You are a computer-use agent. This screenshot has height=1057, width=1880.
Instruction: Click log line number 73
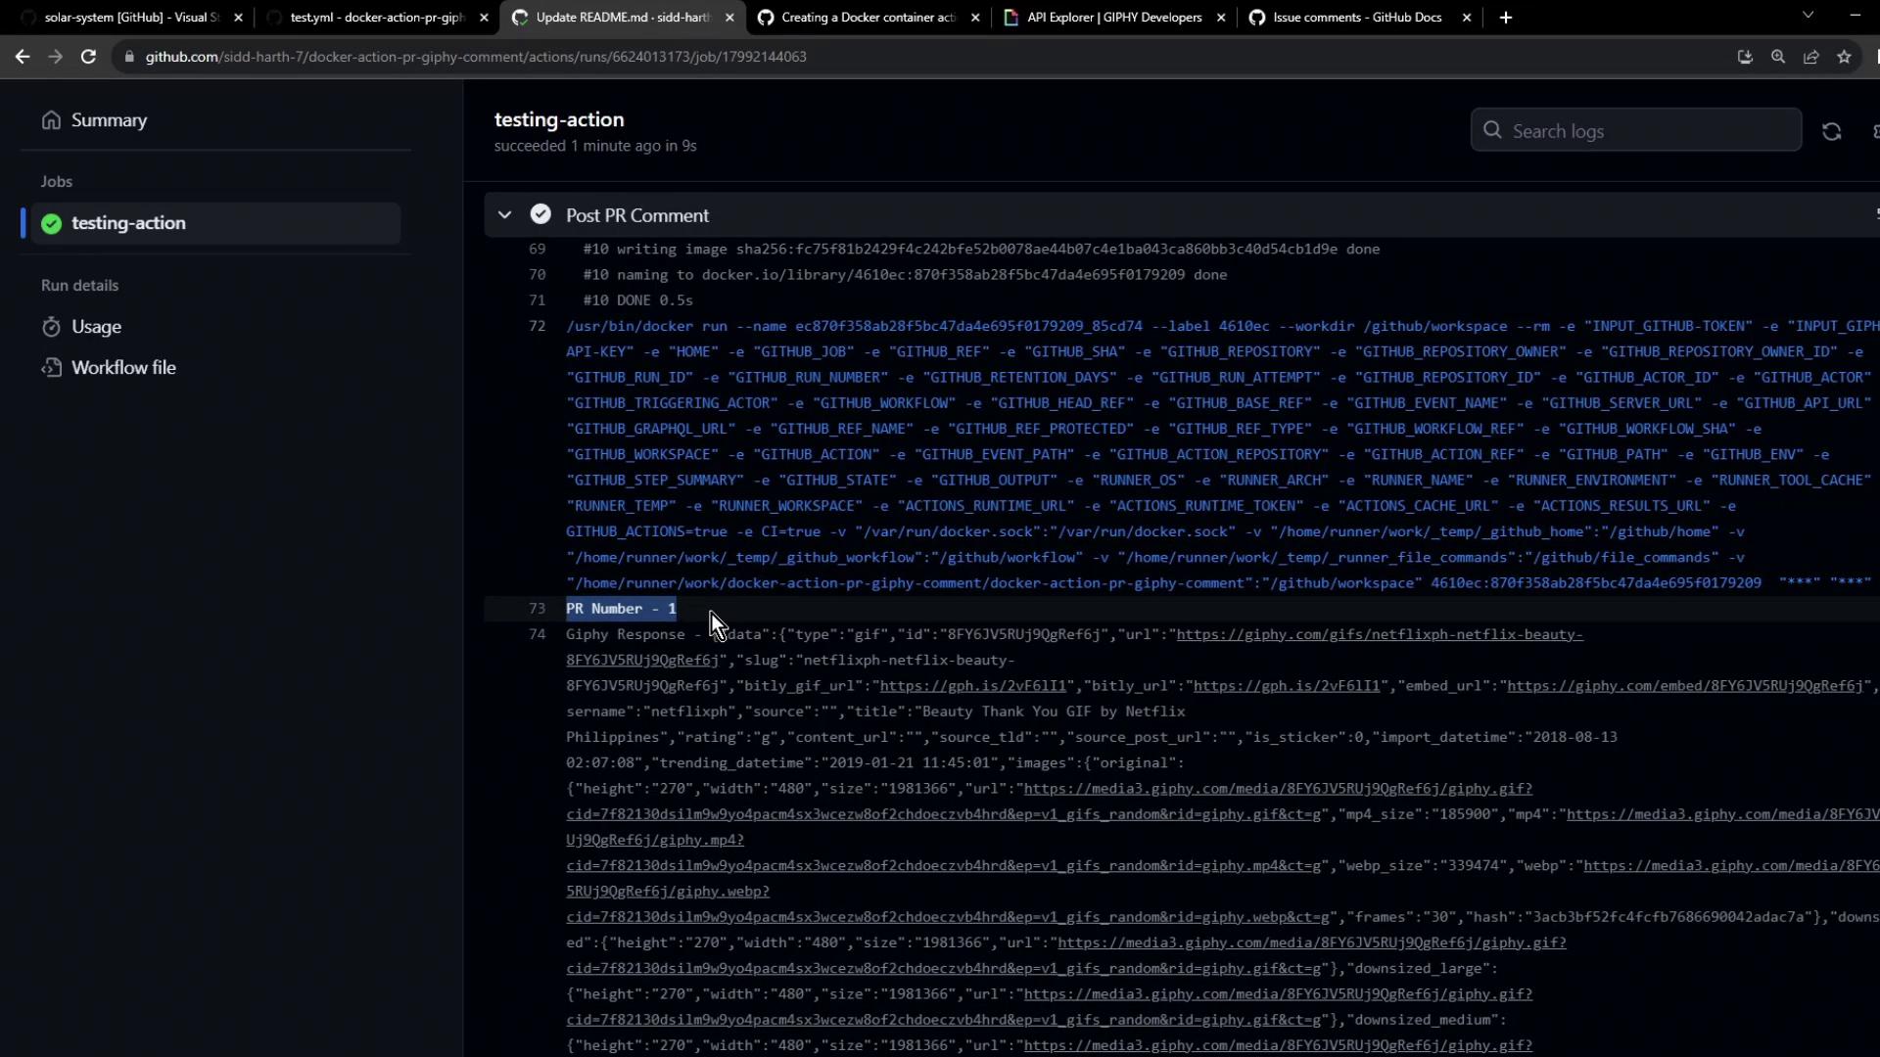[537, 609]
